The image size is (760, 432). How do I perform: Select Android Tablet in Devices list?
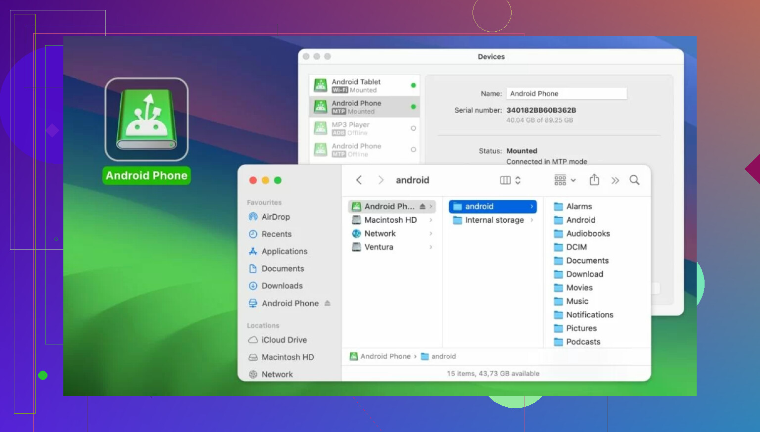pyautogui.click(x=364, y=85)
